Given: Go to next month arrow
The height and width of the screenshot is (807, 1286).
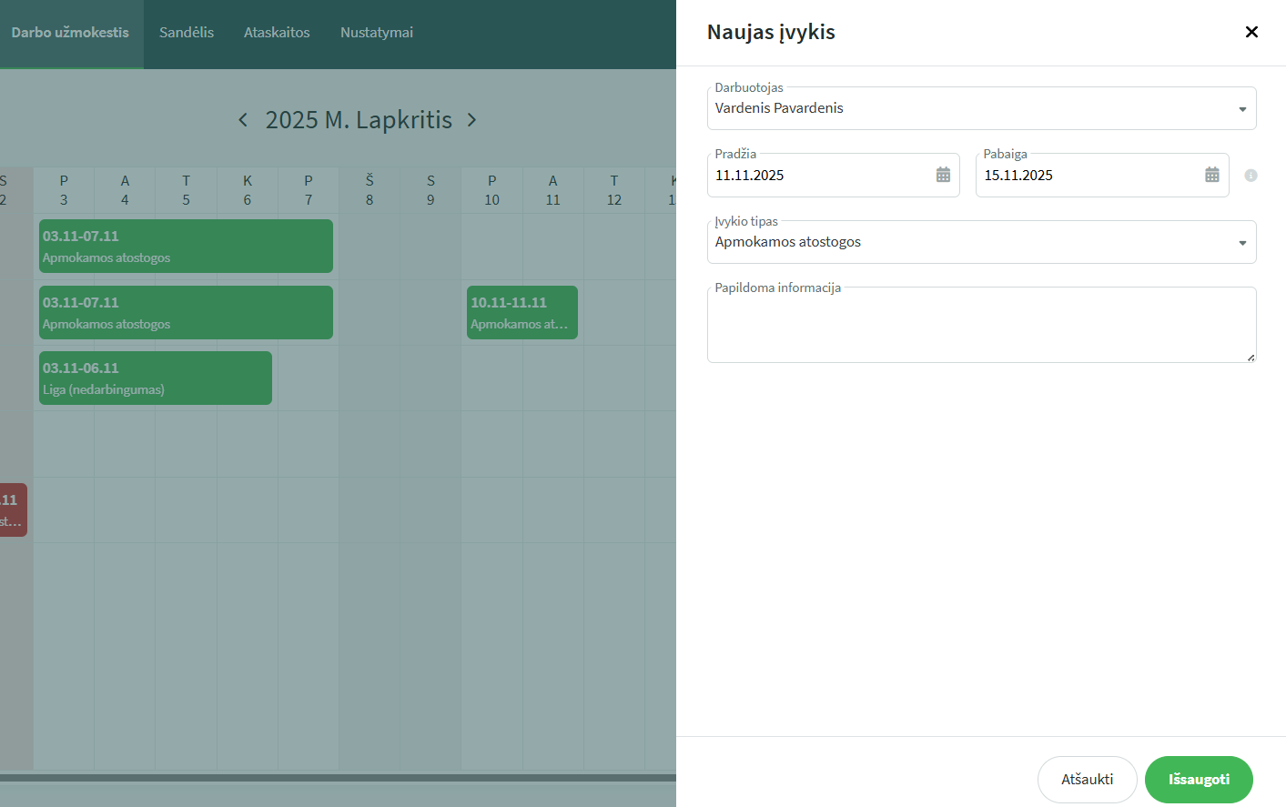Looking at the screenshot, I should 471,120.
